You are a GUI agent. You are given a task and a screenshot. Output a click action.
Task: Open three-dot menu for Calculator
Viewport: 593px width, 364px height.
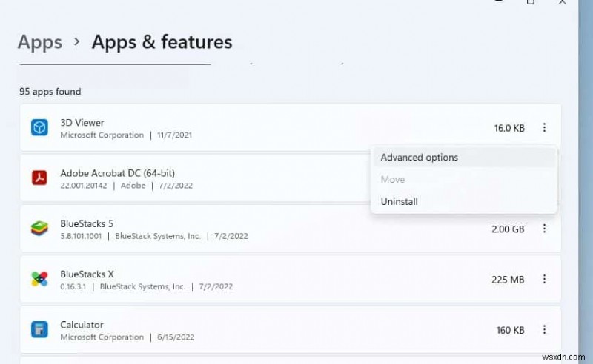(x=544, y=329)
